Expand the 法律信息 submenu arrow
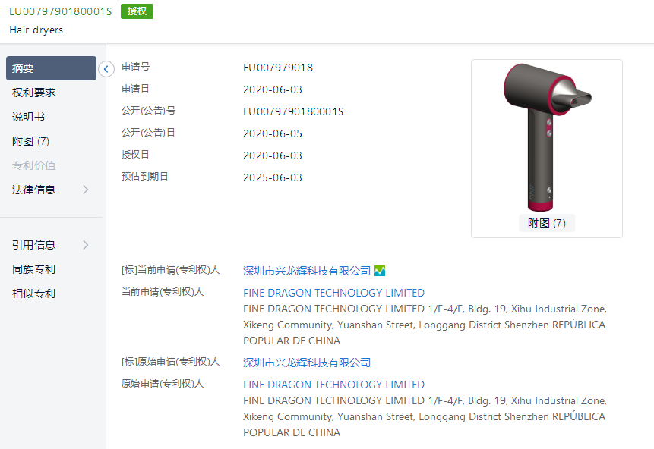The height and width of the screenshot is (449, 654). point(86,190)
